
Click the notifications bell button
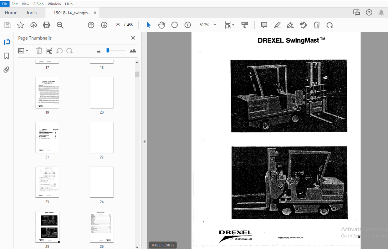click(x=381, y=13)
